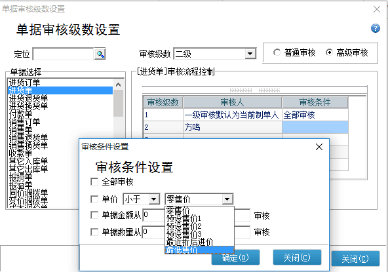Enable the 全部审核 checkbox
This screenshot has height=272, width=388.
click(94, 182)
